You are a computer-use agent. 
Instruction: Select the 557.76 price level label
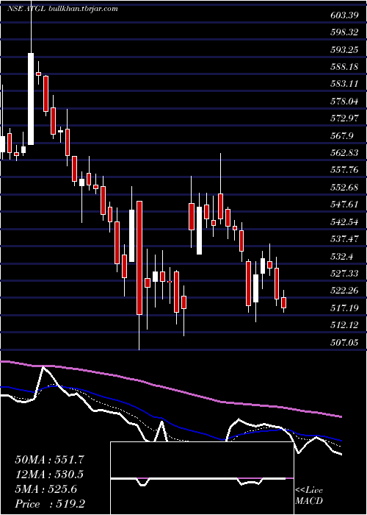344,170
